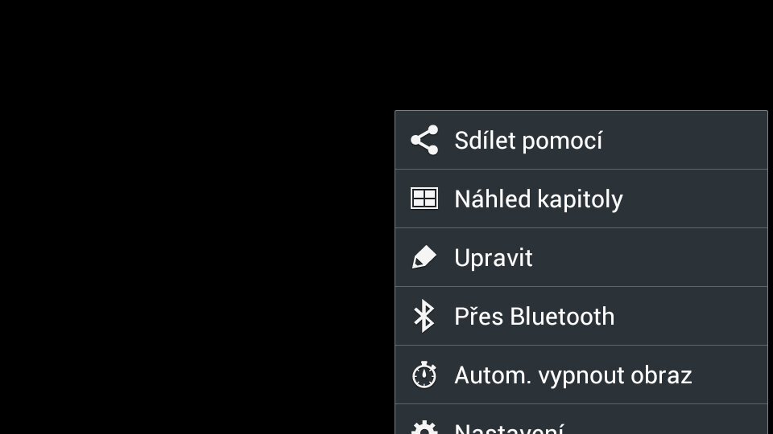Click the share icon beside Sdílet pomocí

click(424, 140)
